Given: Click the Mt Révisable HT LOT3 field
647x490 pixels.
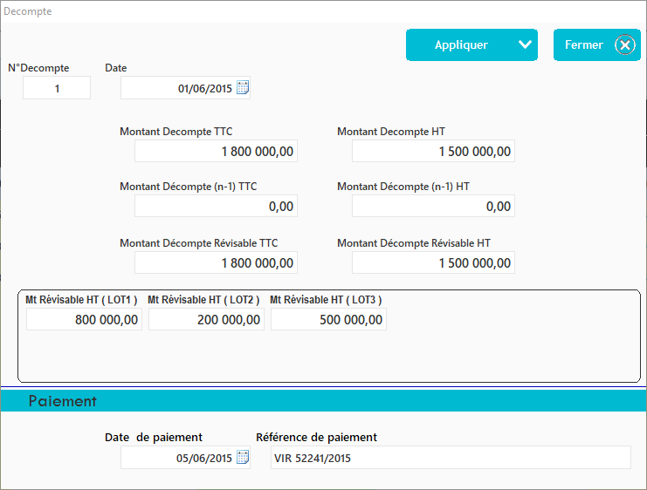Looking at the screenshot, I should [x=328, y=320].
